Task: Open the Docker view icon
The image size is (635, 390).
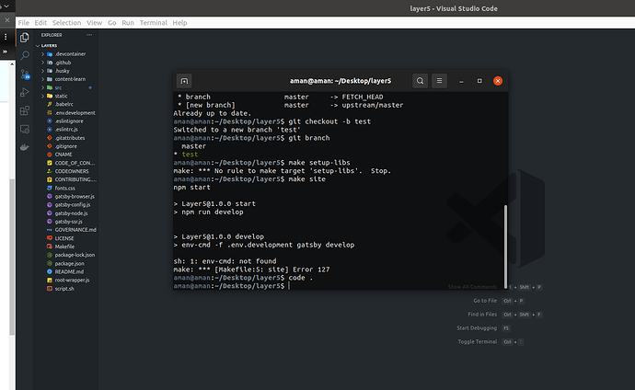Action: click(x=25, y=147)
